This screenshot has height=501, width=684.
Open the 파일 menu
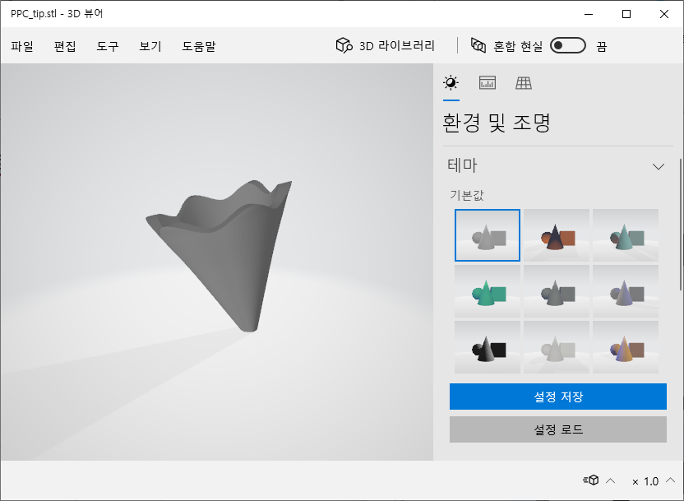(22, 46)
